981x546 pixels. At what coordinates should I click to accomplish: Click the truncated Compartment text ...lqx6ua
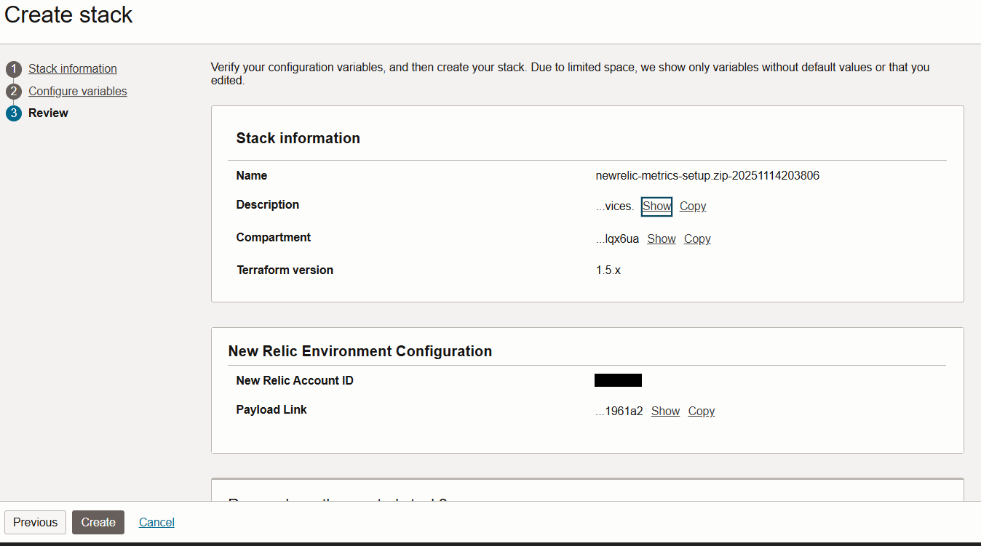[616, 238]
